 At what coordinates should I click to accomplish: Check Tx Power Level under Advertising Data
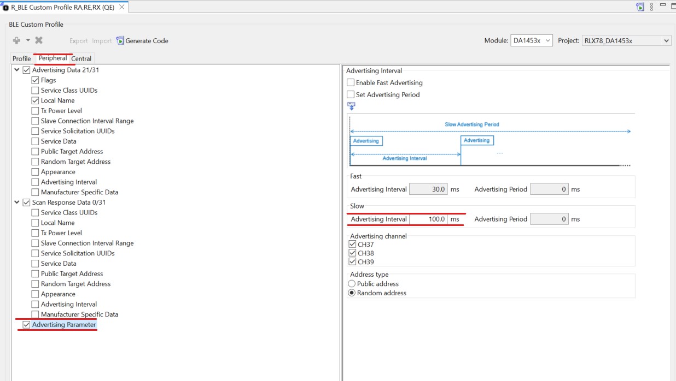click(x=35, y=111)
